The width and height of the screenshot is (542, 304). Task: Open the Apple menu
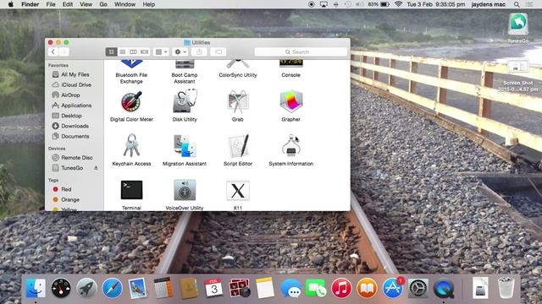pyautogui.click(x=11, y=4)
